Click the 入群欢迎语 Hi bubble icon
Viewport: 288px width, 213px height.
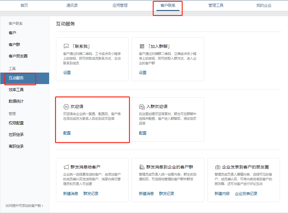[x=142, y=106]
